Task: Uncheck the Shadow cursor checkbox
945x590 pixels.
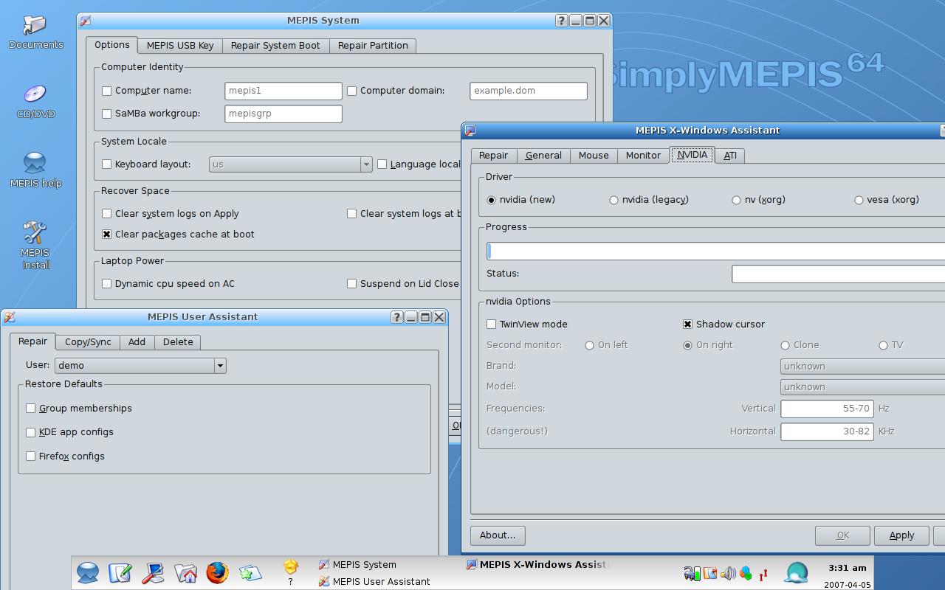Action: click(x=688, y=324)
